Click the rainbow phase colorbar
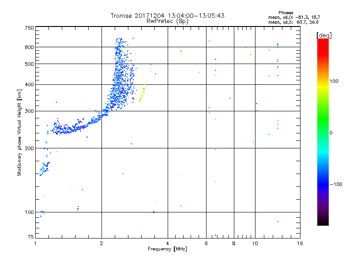This screenshot has width=353, height=265. (x=323, y=132)
